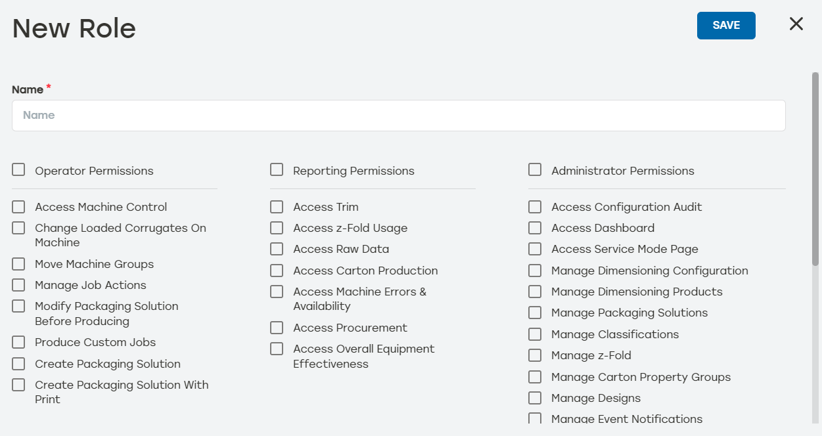
Task: Check Create Packaging Solution checkbox
Action: (x=18, y=364)
